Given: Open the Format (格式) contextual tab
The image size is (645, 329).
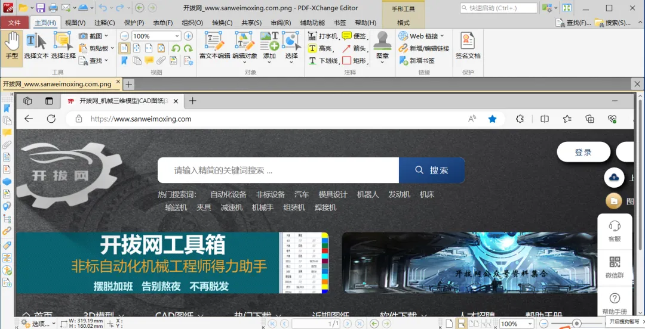Looking at the screenshot, I should pos(403,23).
